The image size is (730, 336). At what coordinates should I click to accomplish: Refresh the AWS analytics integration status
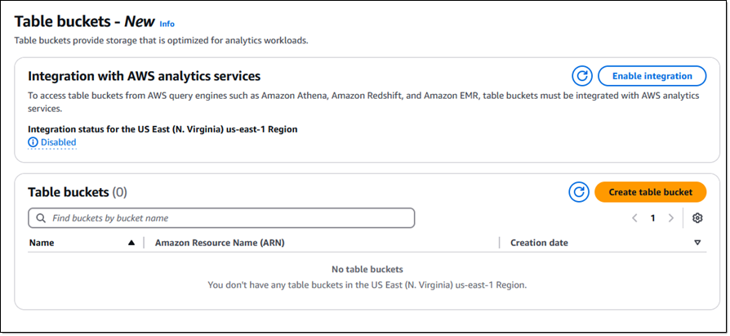[x=582, y=76]
